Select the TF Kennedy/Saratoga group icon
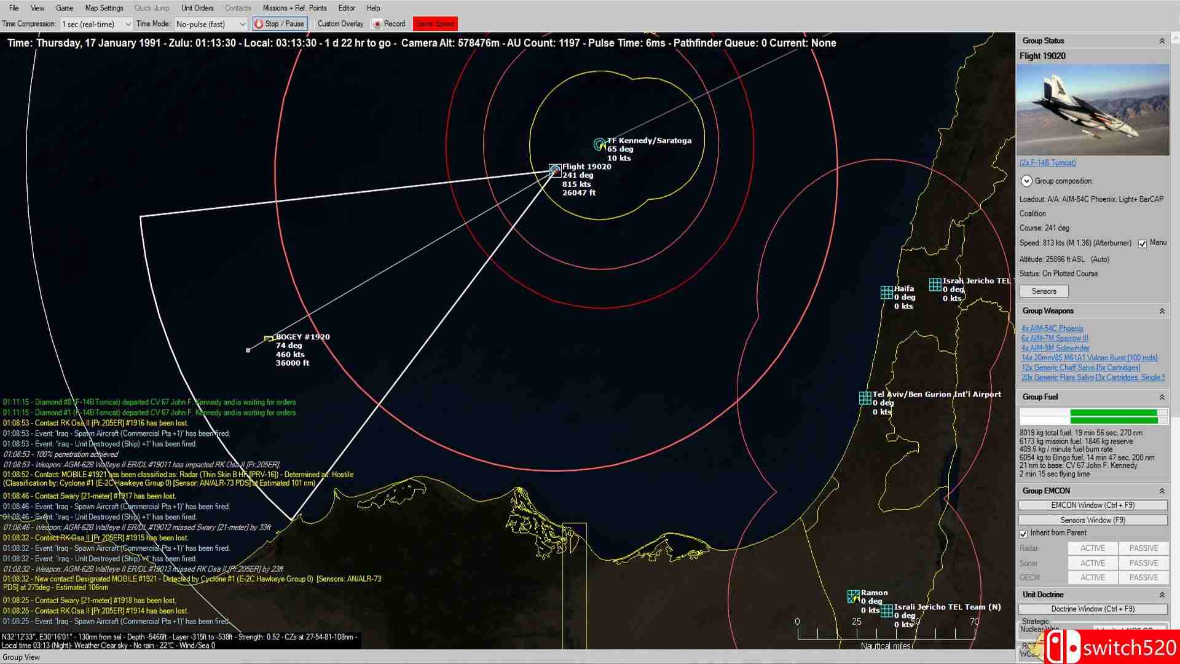 [599, 144]
